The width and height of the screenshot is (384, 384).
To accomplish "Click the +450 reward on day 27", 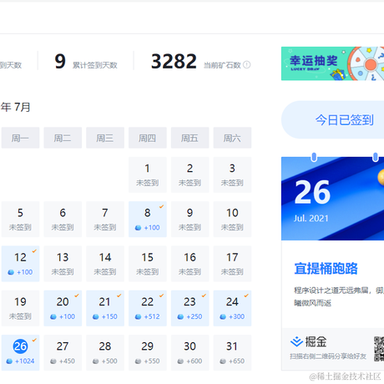I will point(67,361).
